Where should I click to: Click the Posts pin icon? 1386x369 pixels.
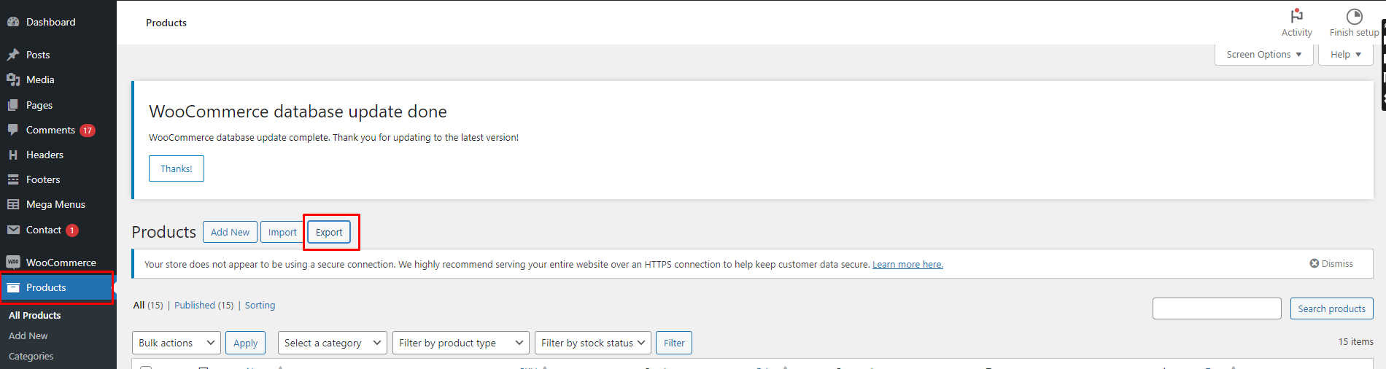(x=13, y=55)
